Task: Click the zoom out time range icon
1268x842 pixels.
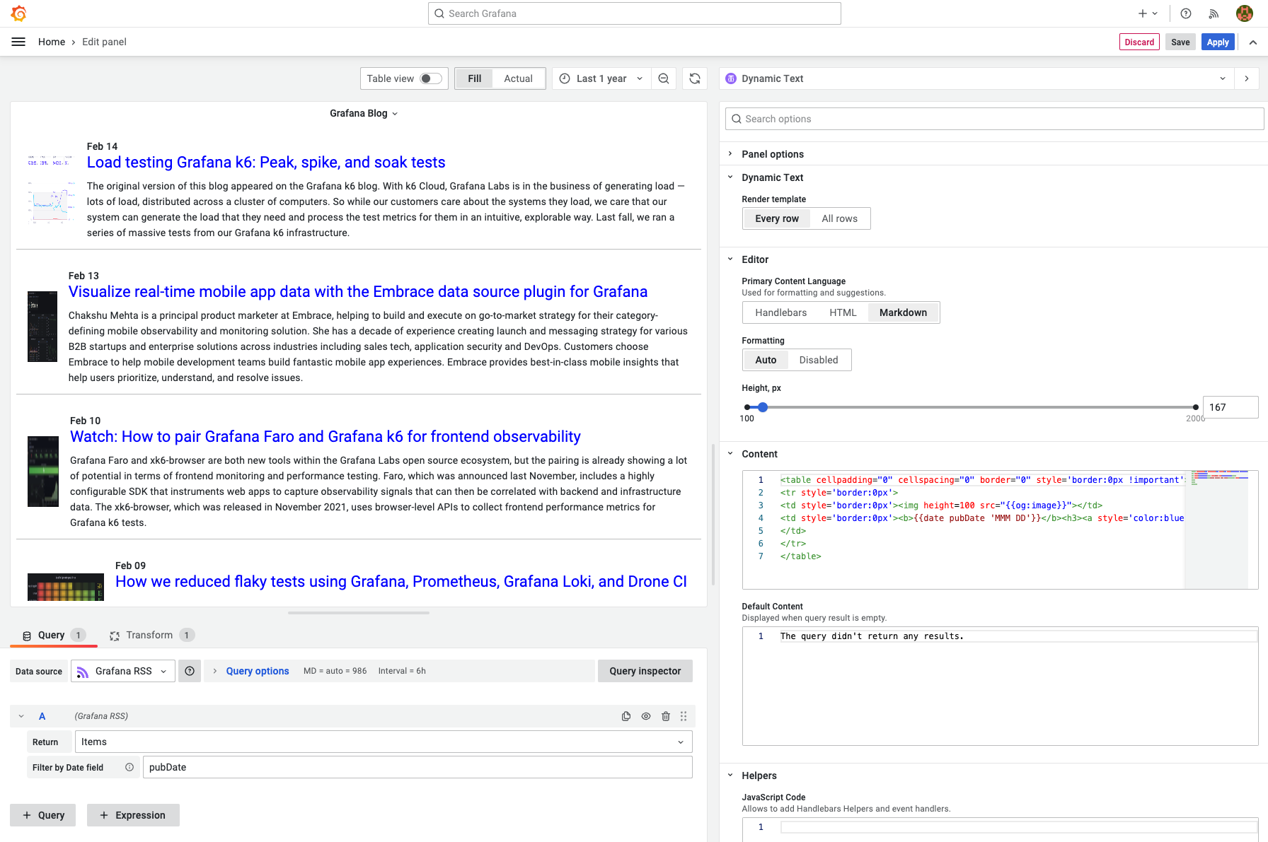Action: click(664, 78)
